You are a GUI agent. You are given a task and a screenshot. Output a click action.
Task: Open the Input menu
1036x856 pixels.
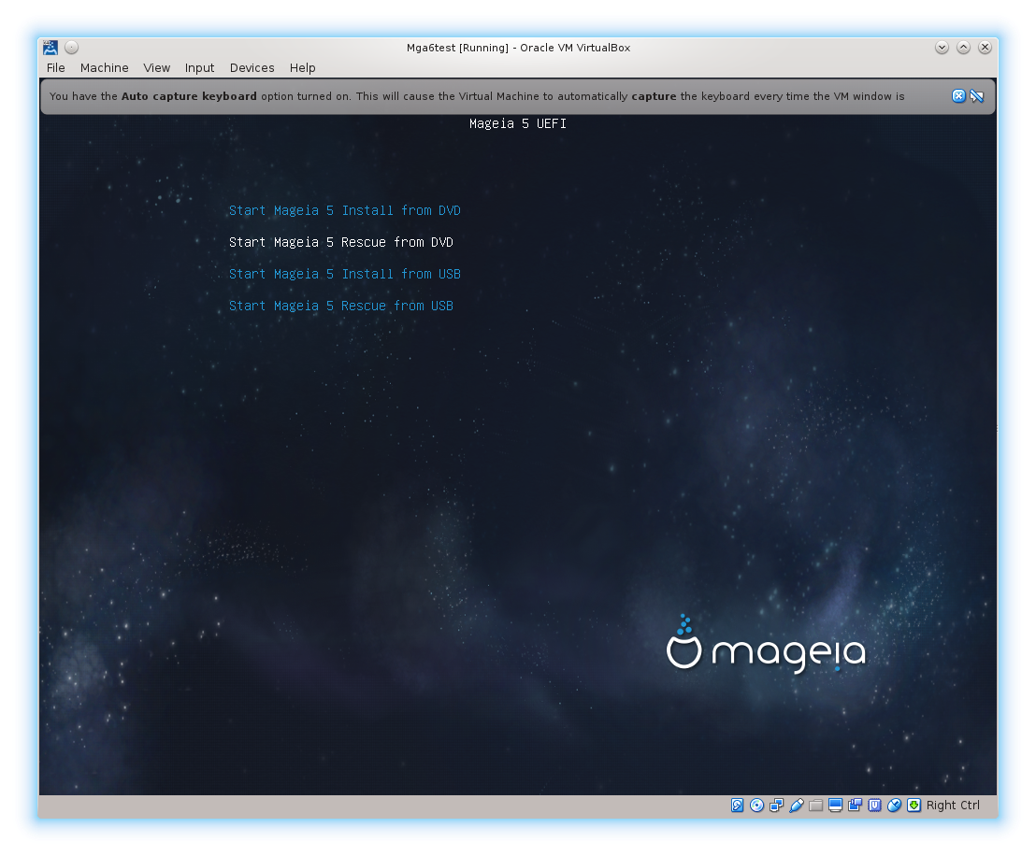pos(199,68)
